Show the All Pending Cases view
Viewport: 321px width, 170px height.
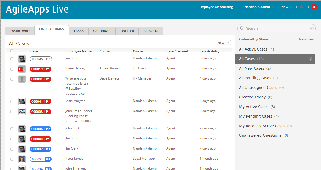[x=255, y=78]
